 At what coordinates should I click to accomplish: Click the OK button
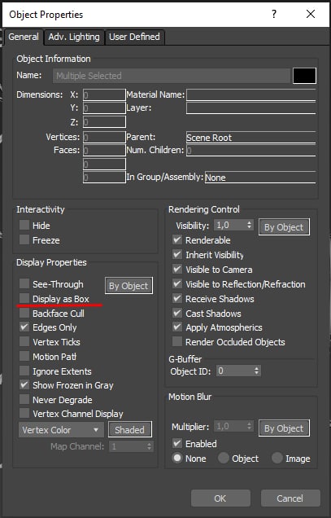coord(220,498)
